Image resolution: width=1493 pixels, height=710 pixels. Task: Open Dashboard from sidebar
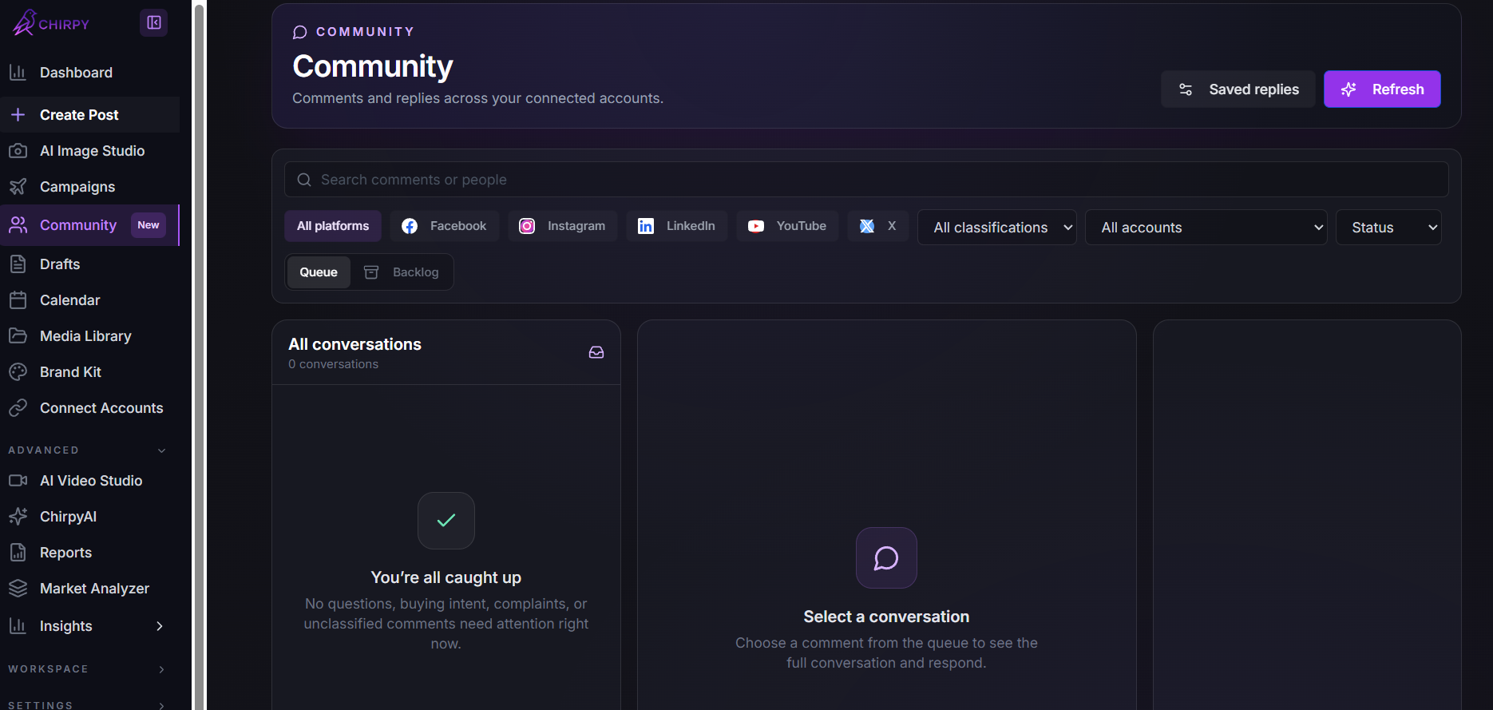click(x=89, y=73)
